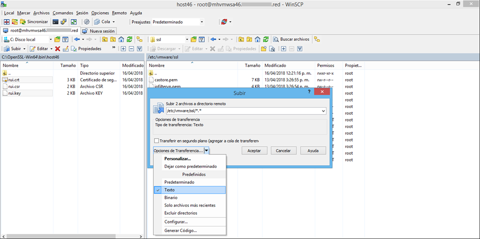Click the red X delete icon in local toolbar
This screenshot has width=480, height=239.
(x=57, y=49)
